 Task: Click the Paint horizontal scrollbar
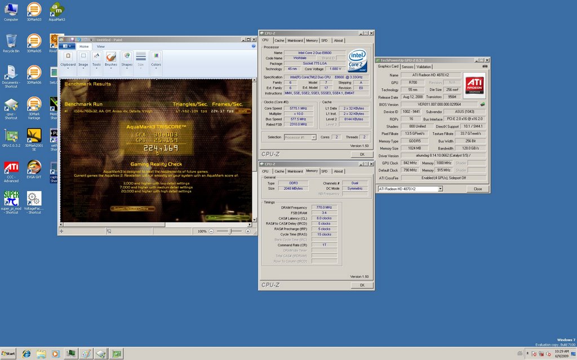(x=157, y=224)
